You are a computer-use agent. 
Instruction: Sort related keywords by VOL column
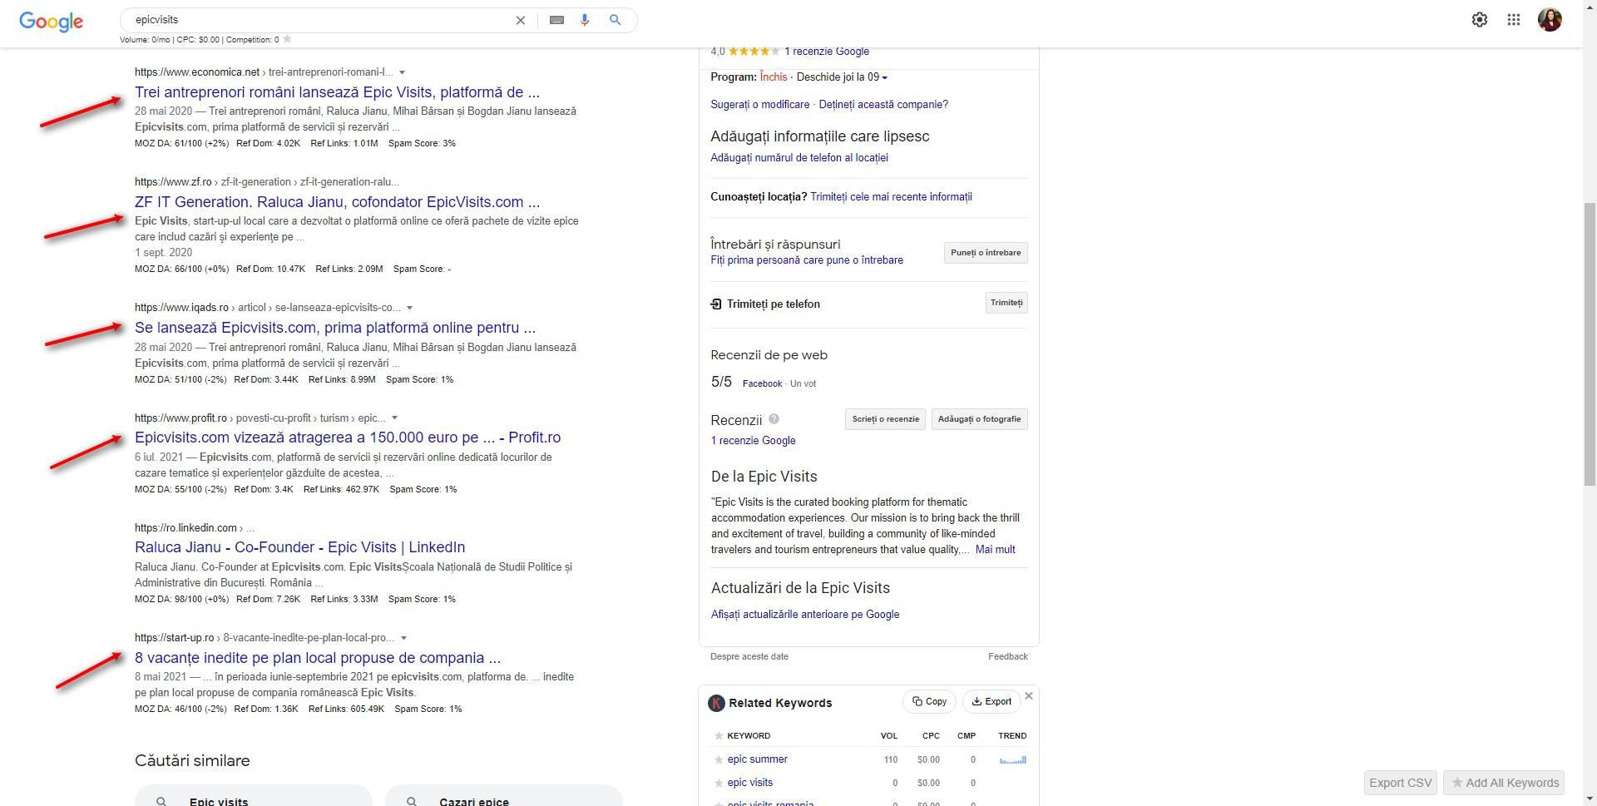(889, 736)
